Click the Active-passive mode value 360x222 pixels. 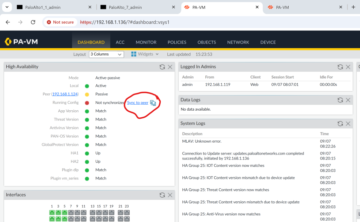[x=108, y=78]
